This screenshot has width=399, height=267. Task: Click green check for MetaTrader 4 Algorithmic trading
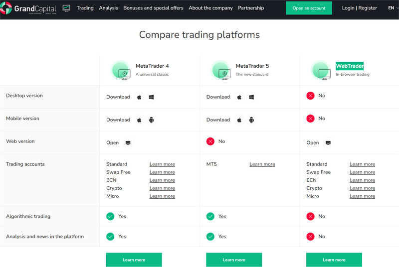pos(110,217)
